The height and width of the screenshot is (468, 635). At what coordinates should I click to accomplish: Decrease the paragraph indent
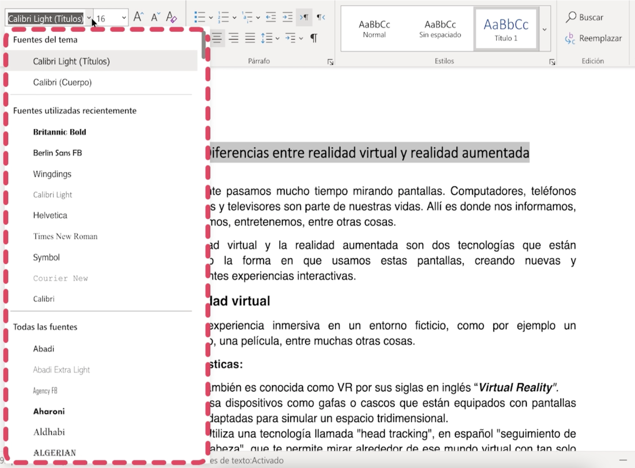[271, 17]
